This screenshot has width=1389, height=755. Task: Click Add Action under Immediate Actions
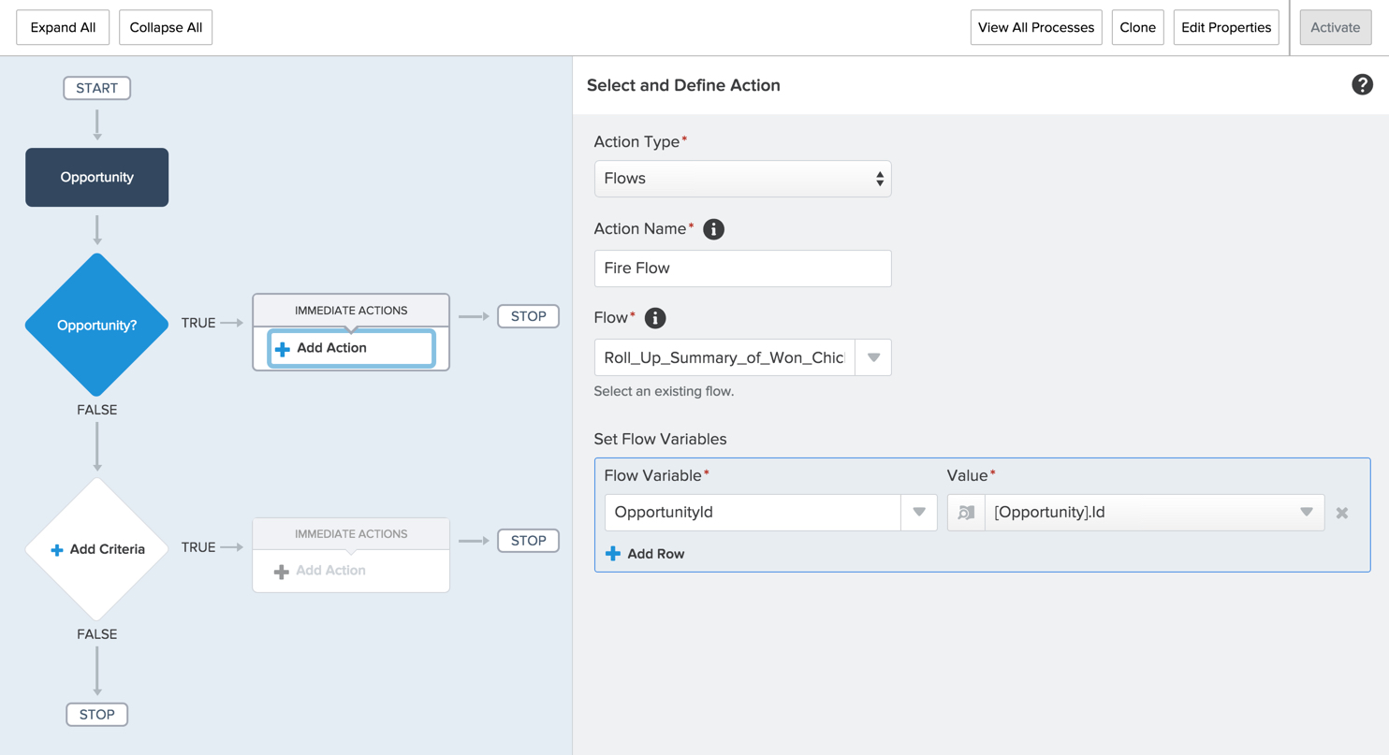click(351, 348)
